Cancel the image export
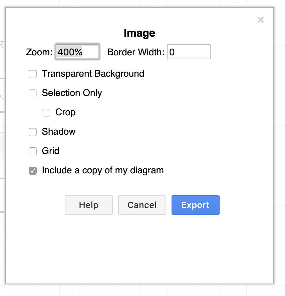The width and height of the screenshot is (285, 296). coord(142,205)
